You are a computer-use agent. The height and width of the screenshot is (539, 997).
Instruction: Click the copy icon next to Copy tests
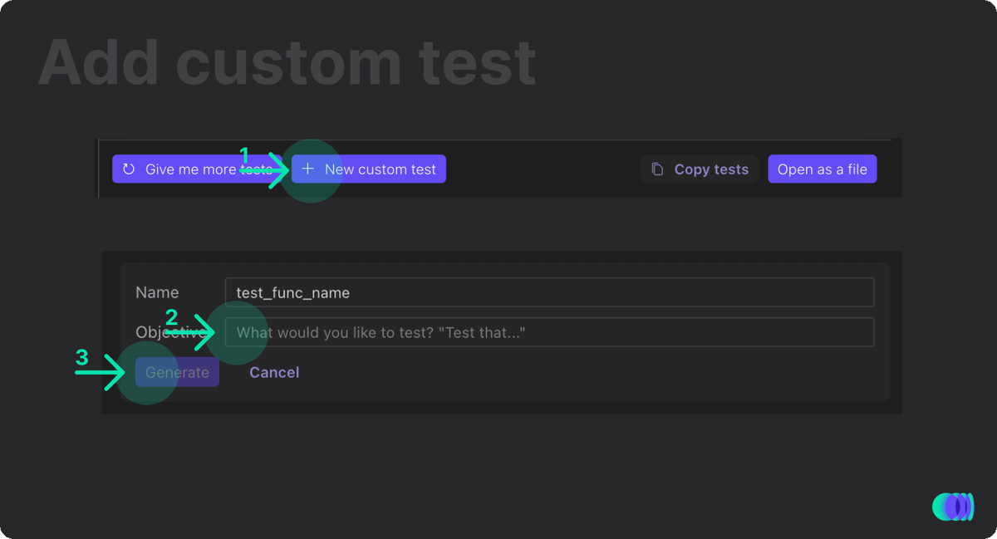point(657,169)
